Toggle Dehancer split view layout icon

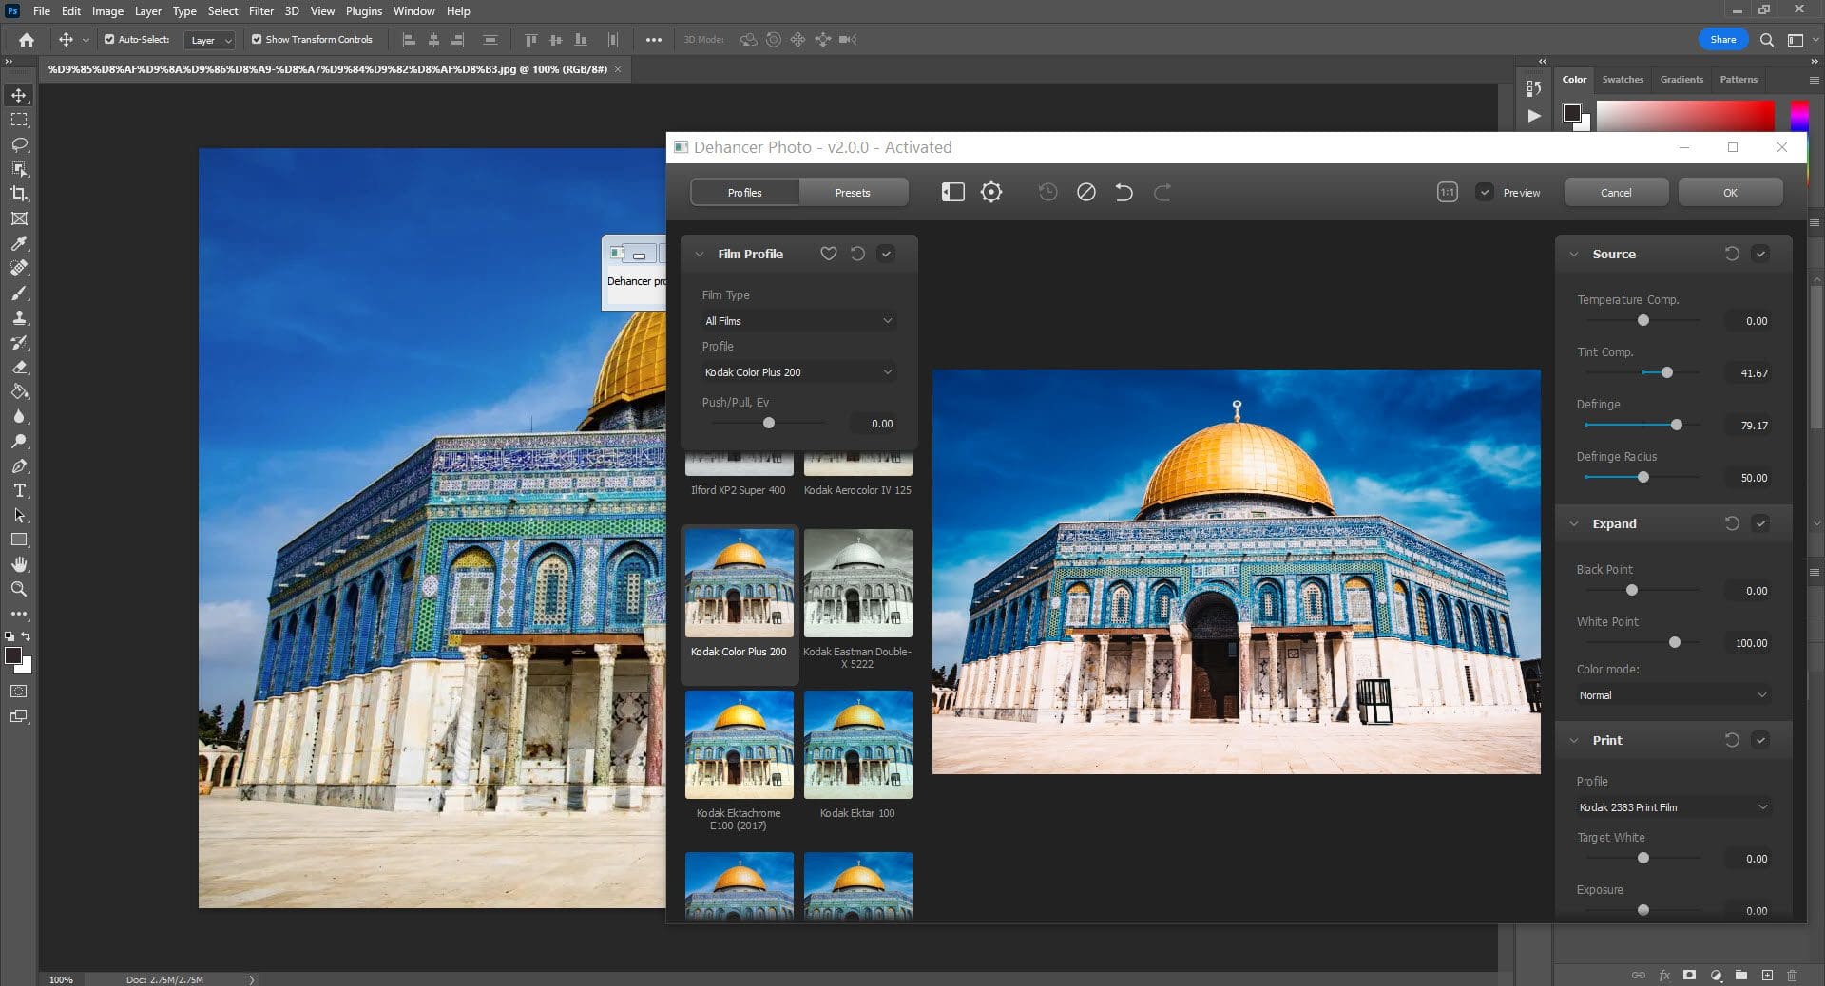click(x=952, y=193)
